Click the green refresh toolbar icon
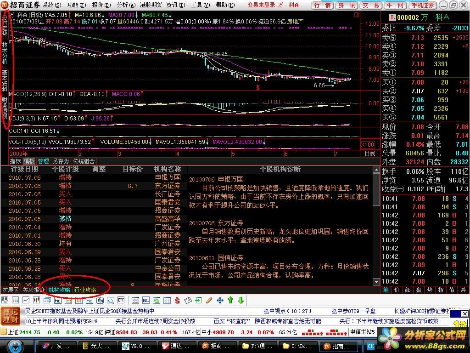This screenshot has width=470, height=353. tap(157, 300)
